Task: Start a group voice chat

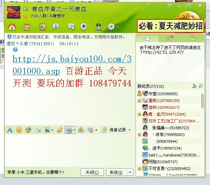Action: click(55, 27)
